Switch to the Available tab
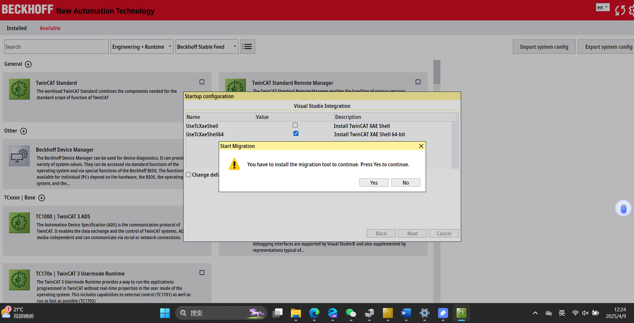 (x=50, y=28)
